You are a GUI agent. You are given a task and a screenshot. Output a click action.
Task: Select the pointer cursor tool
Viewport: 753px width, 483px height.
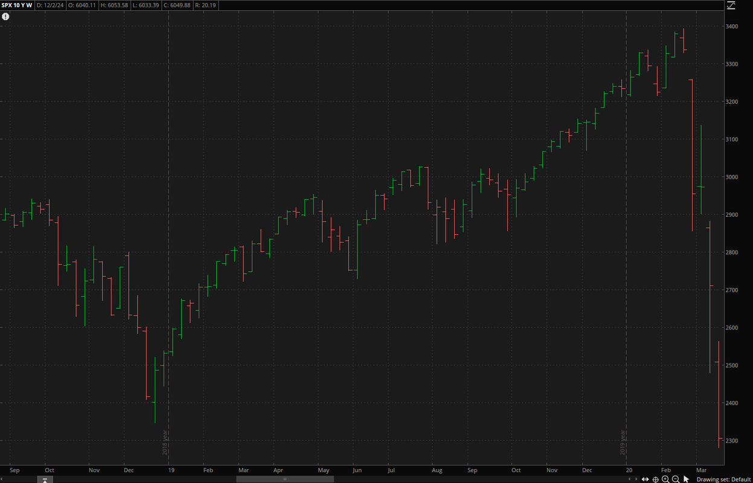[x=686, y=479]
